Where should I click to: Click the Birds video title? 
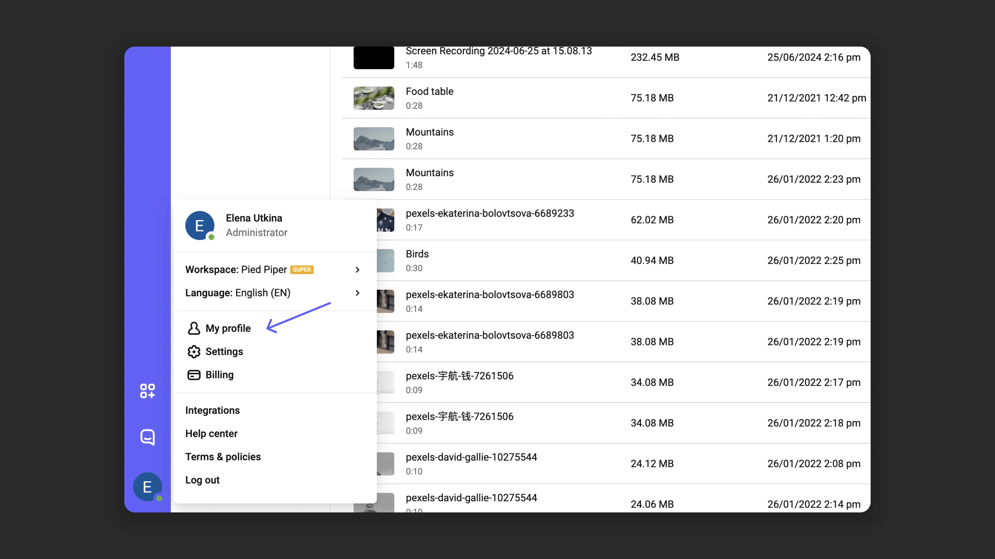point(417,254)
